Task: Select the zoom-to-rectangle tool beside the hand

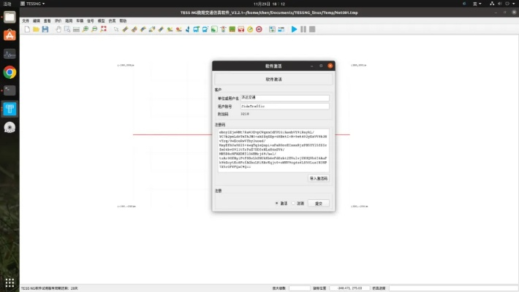Action: [x=67, y=29]
